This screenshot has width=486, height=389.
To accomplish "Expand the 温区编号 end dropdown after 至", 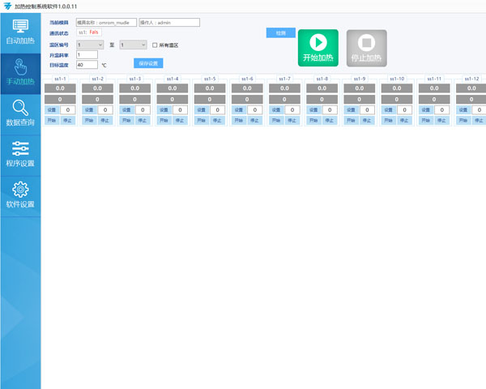I will tap(133, 45).
